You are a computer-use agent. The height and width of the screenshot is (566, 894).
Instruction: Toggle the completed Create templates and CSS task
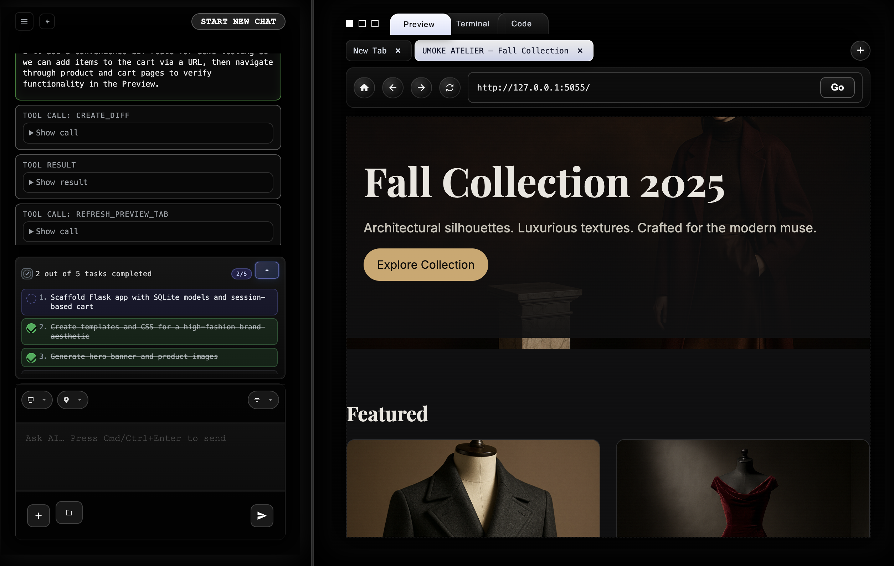[32, 328]
